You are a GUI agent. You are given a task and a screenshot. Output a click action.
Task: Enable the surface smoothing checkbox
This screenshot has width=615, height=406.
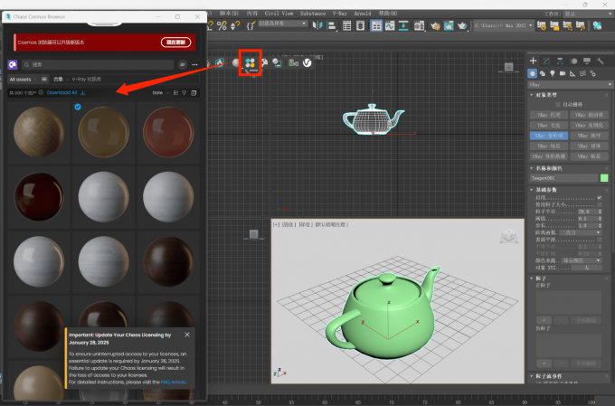[x=600, y=240]
